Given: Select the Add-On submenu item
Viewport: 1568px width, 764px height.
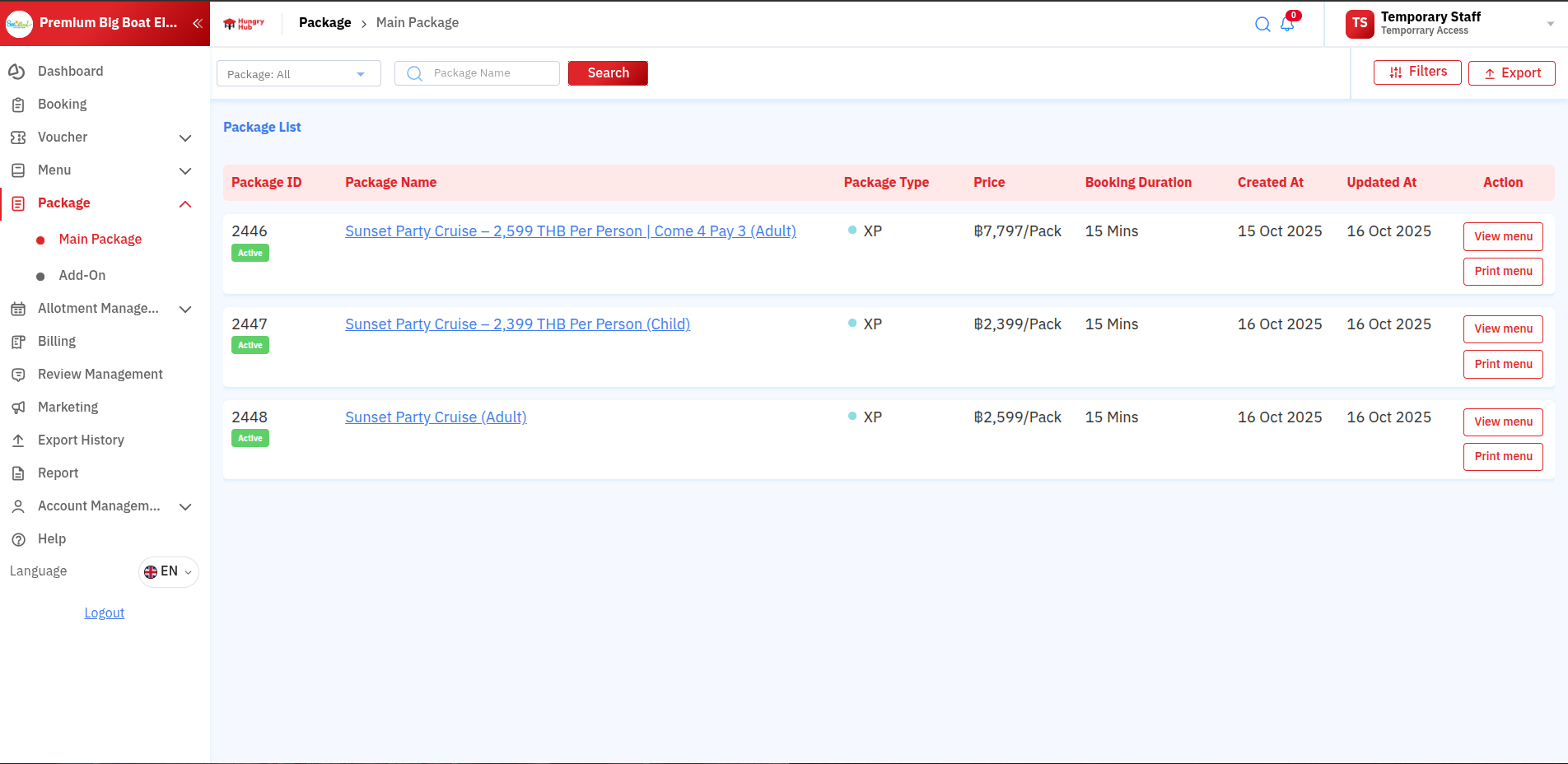Looking at the screenshot, I should click(82, 276).
